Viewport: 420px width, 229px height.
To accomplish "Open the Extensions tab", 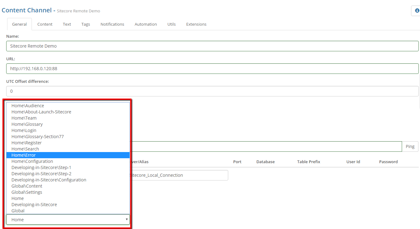I will pyautogui.click(x=196, y=24).
